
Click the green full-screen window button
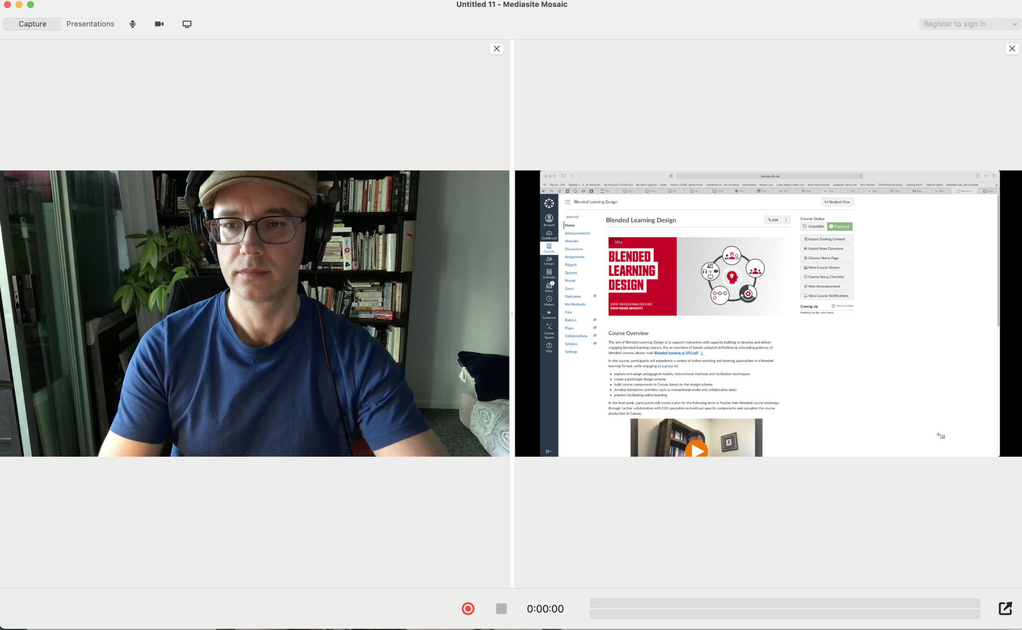click(x=30, y=5)
